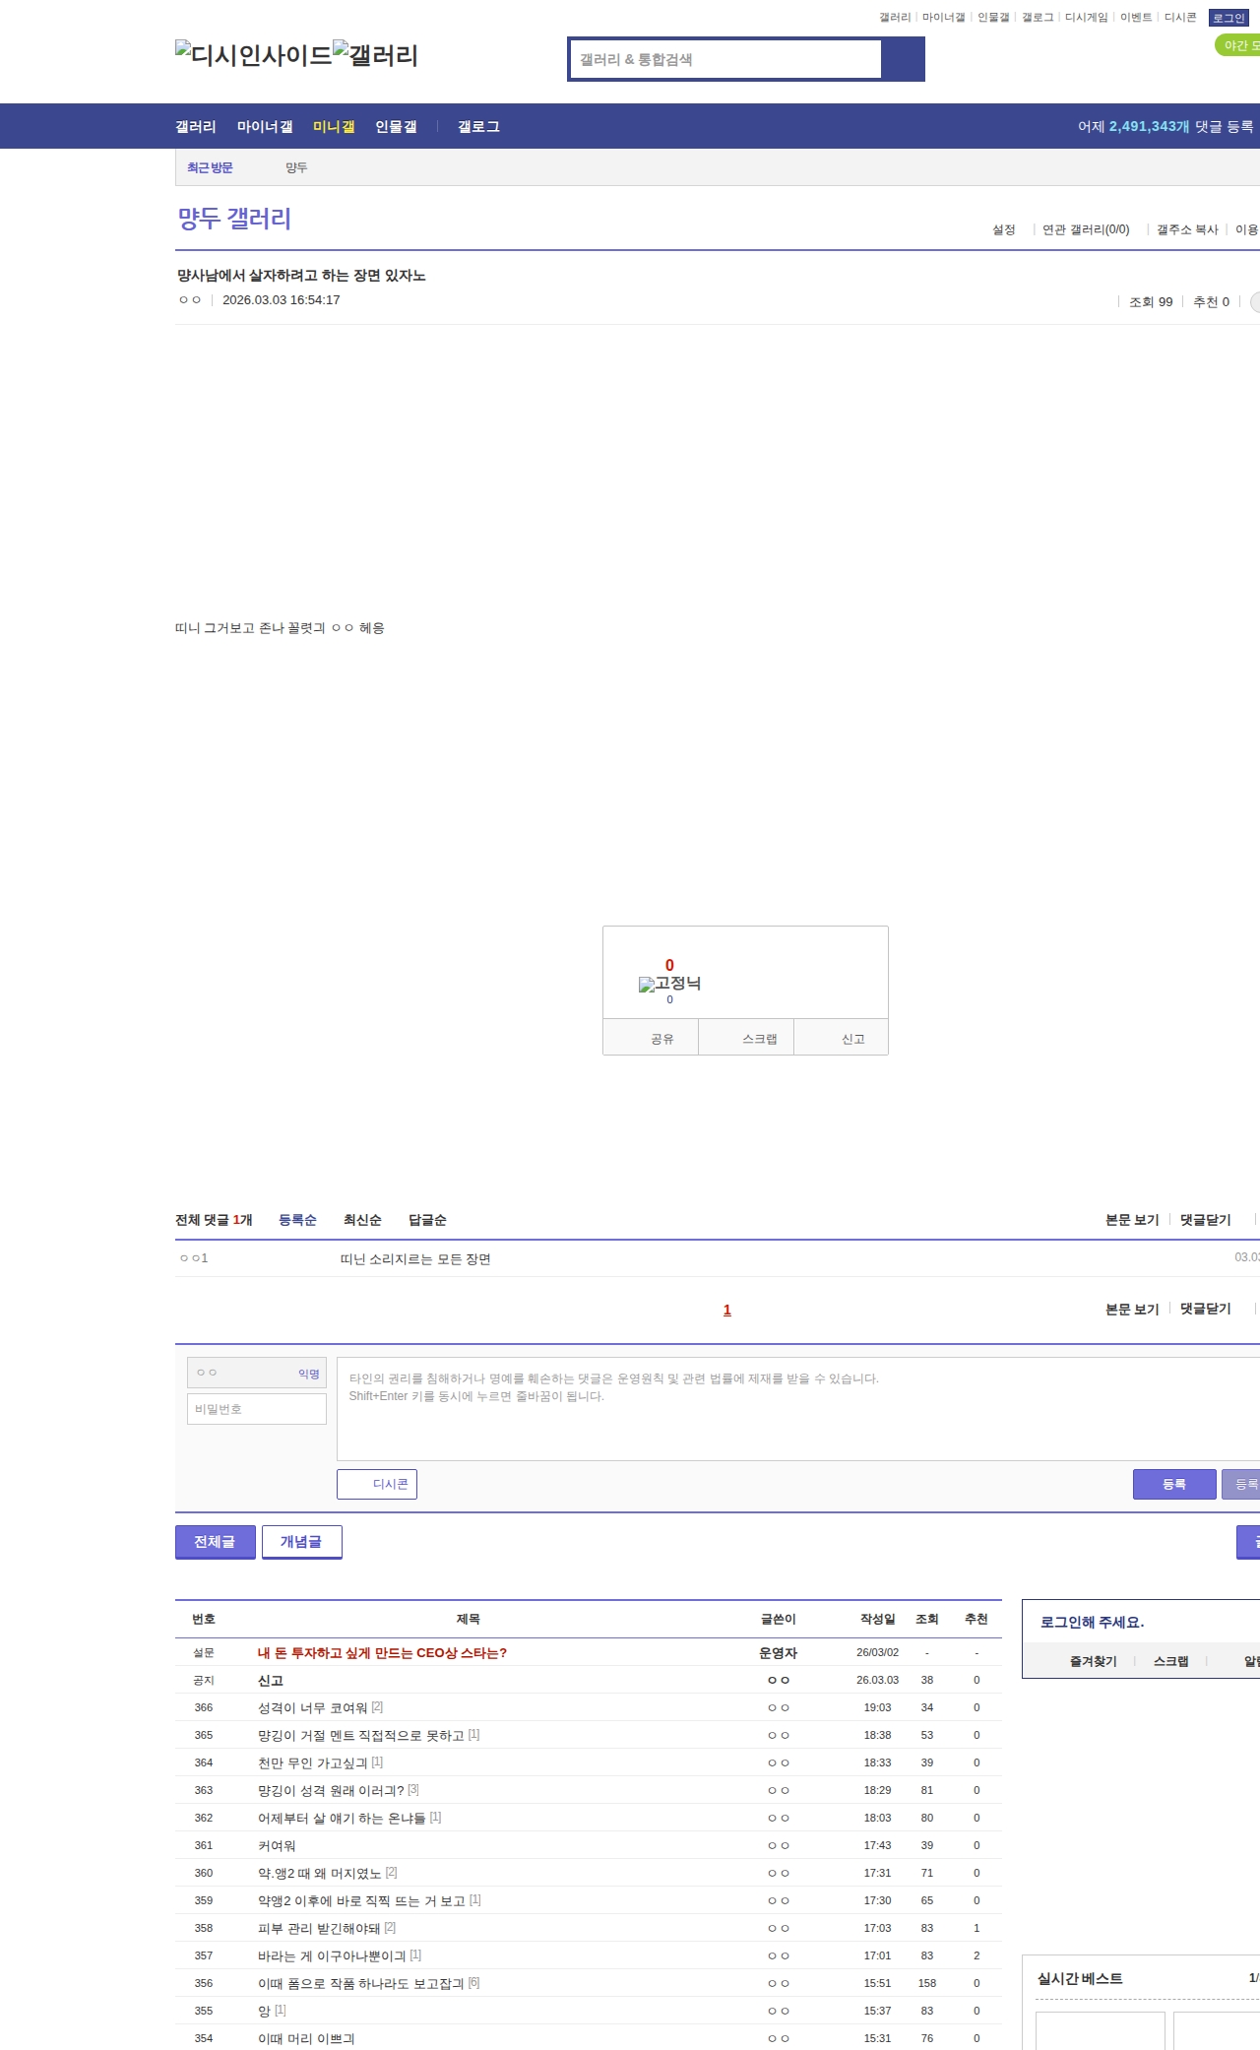The image size is (1260, 2050).
Task: Click the search button beside the search field
Action: pos(903,59)
